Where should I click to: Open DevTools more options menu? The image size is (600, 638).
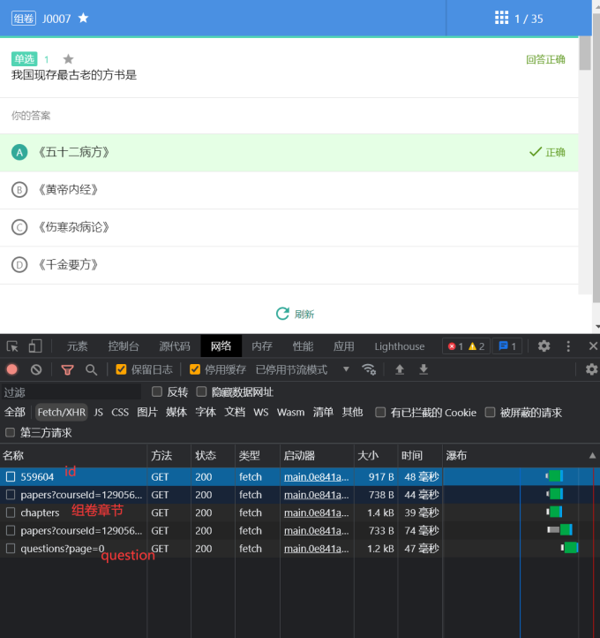(568, 346)
